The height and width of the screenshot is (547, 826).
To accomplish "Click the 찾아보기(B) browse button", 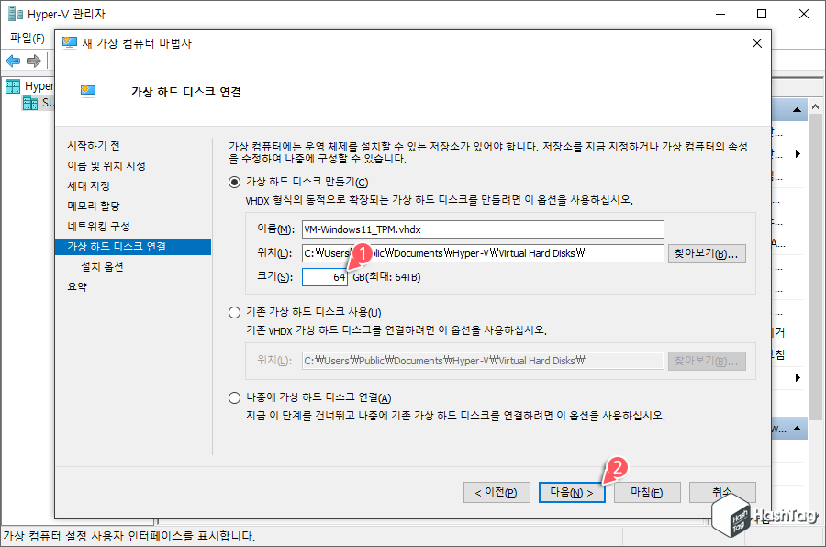I will (x=707, y=252).
